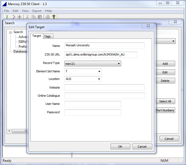
Task: Click Add button in Search window
Action: pos(165,64)
